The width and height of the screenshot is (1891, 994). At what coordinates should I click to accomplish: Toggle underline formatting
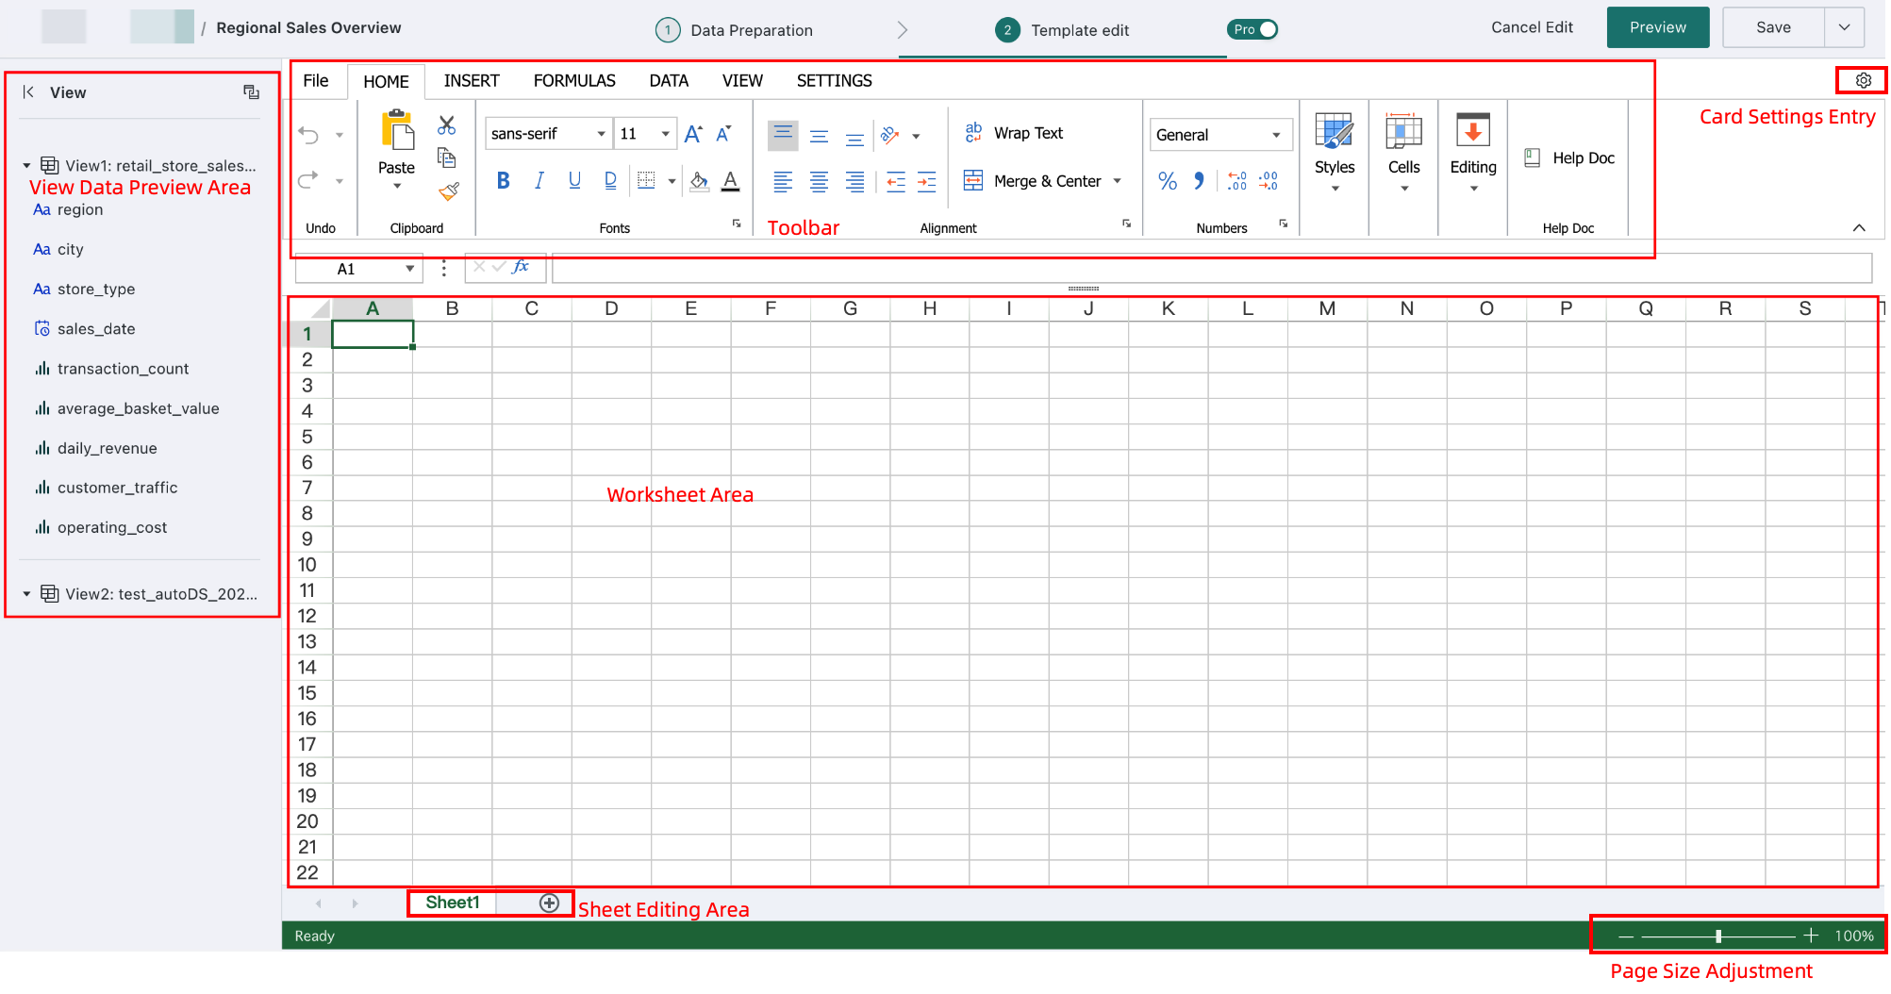click(x=574, y=180)
